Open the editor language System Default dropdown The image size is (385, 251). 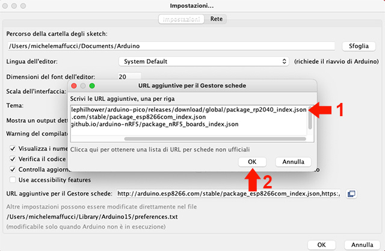point(204,61)
